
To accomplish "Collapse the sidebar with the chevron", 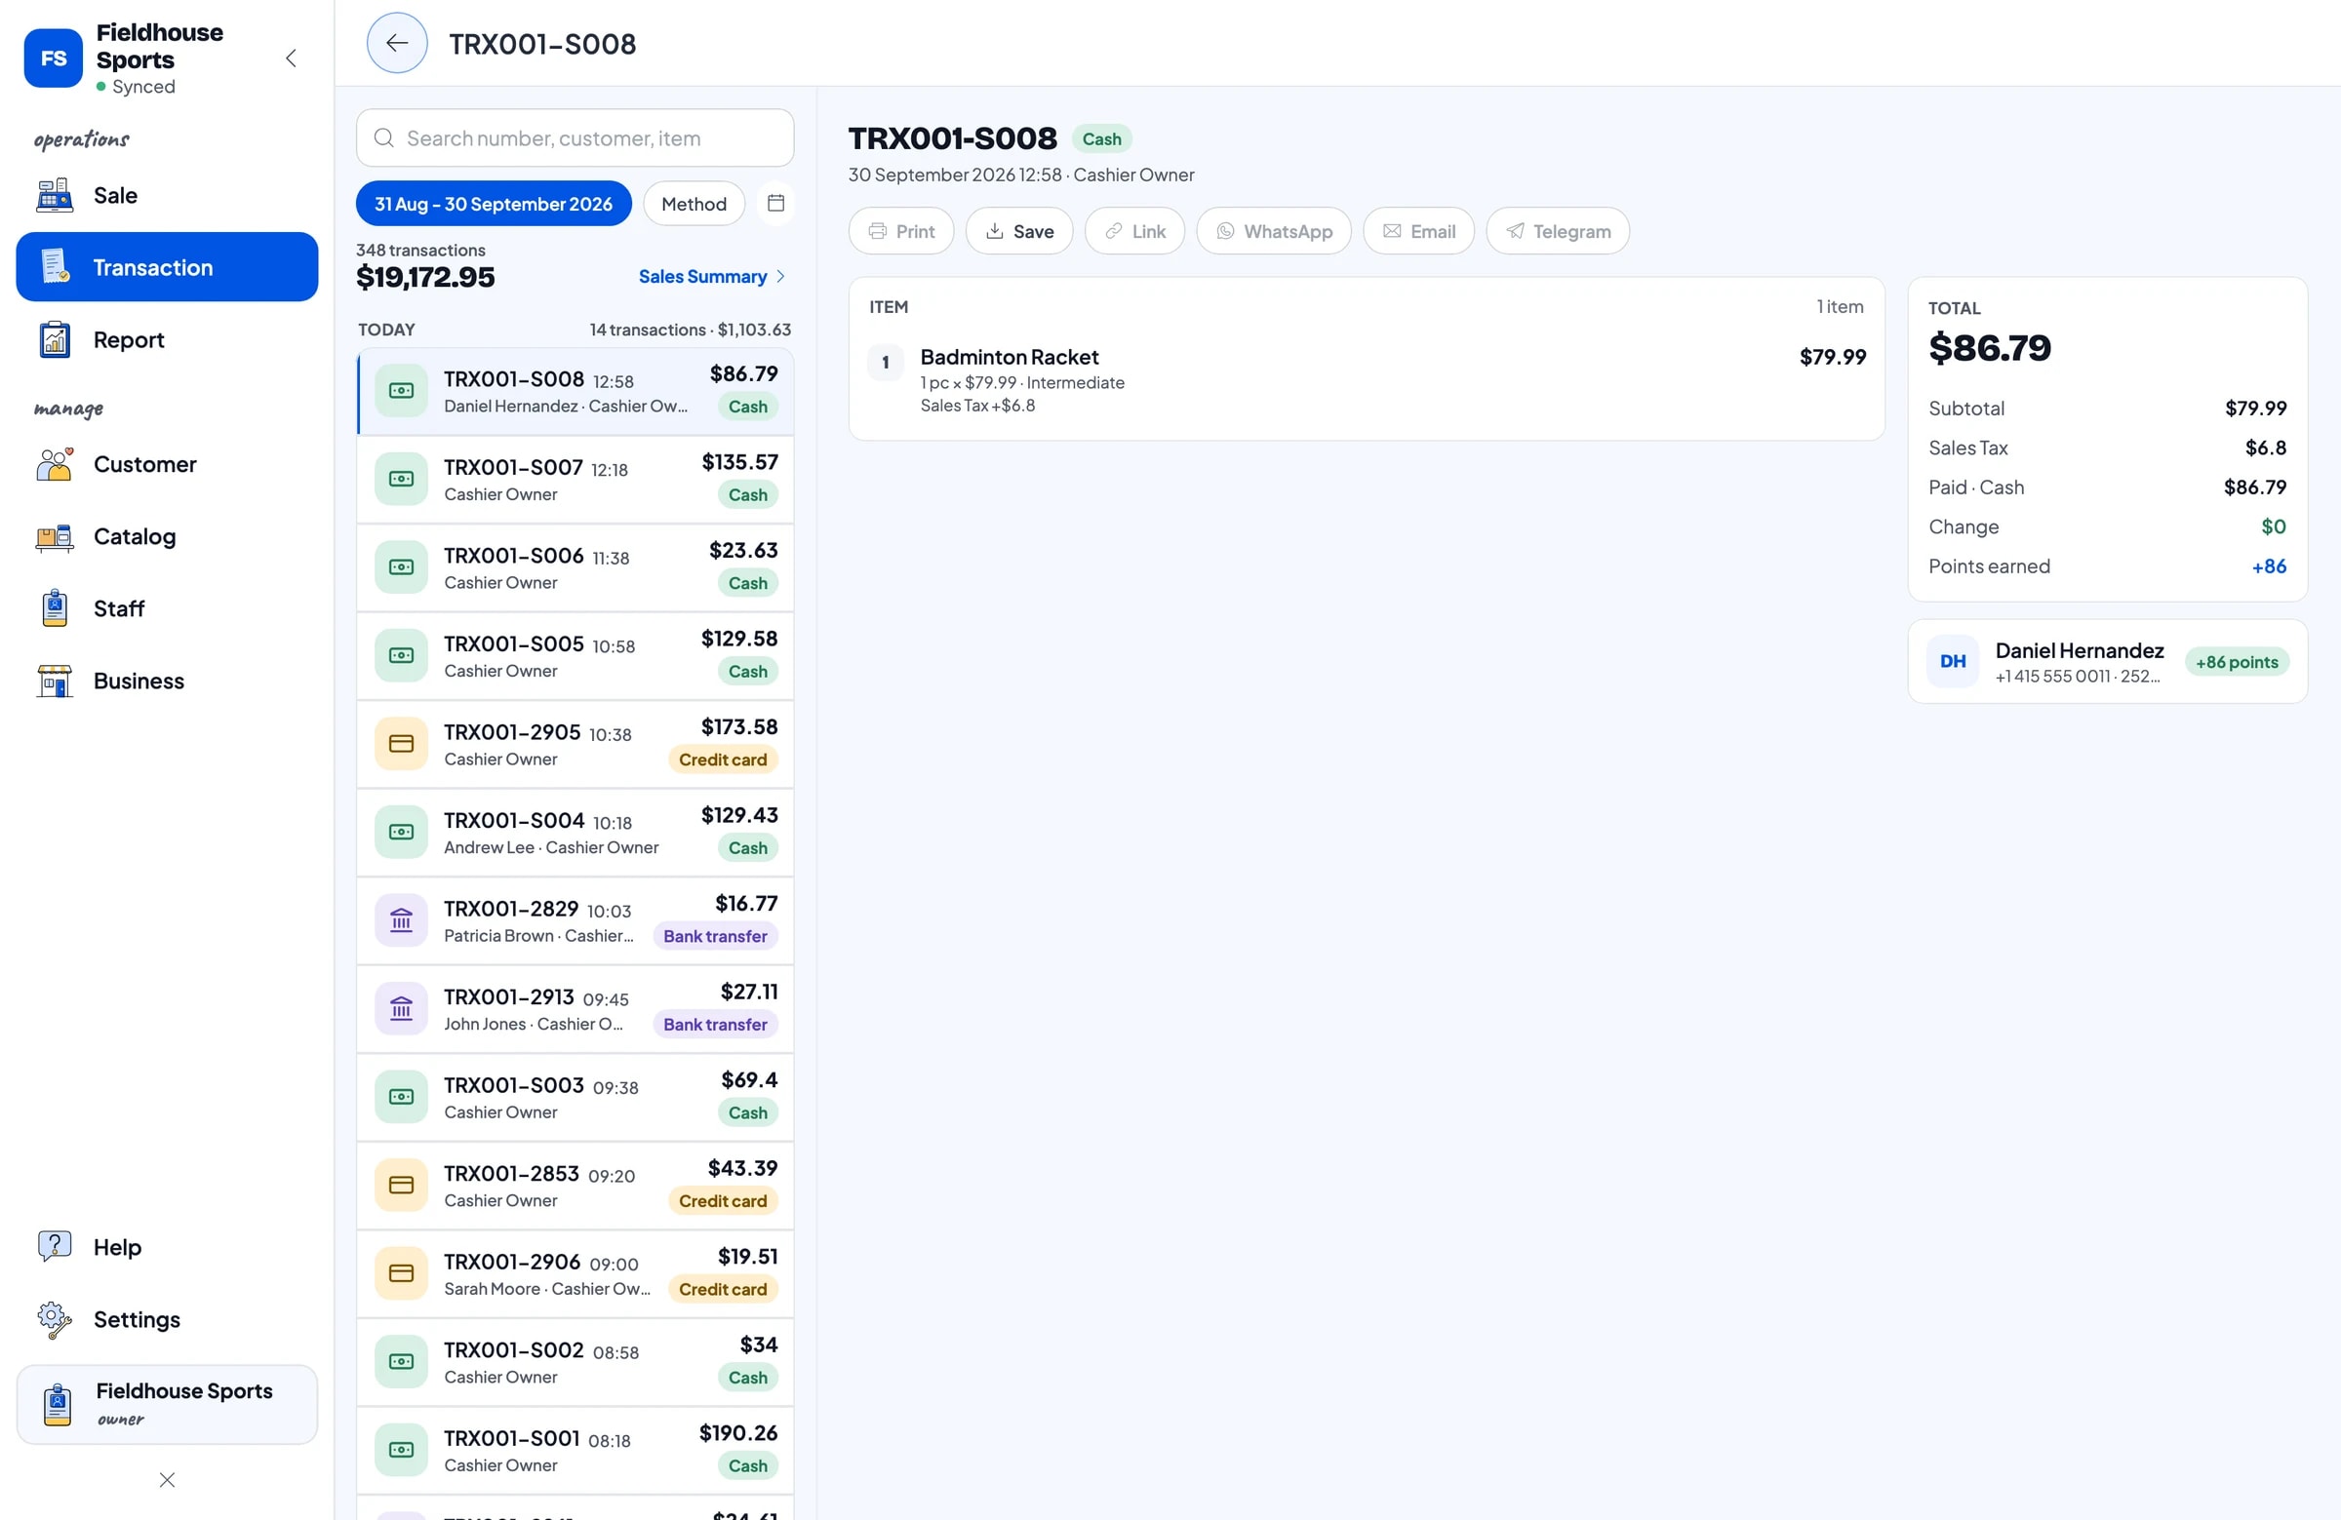I will [x=291, y=58].
